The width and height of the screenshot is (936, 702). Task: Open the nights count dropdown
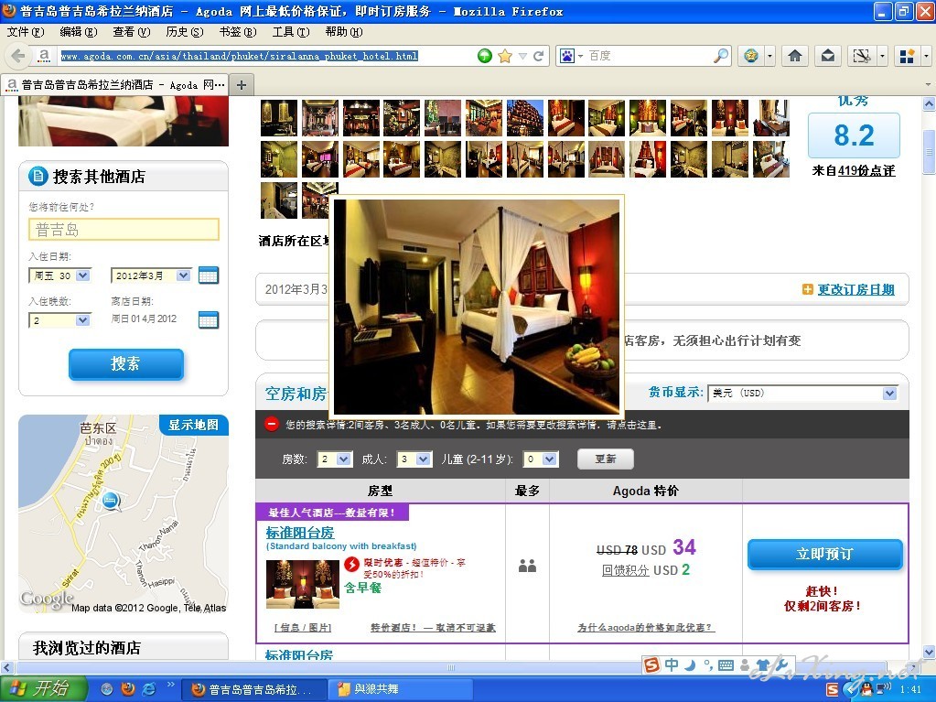click(x=60, y=320)
